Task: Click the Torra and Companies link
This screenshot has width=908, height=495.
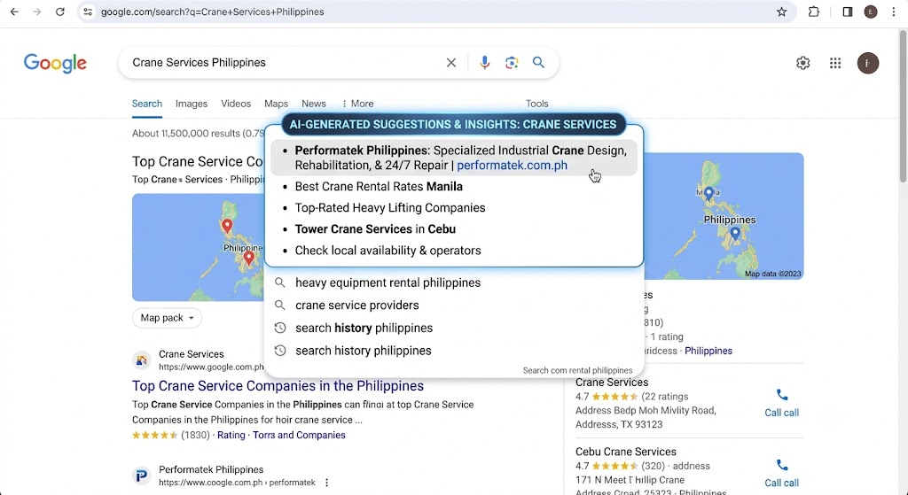Action: (299, 435)
